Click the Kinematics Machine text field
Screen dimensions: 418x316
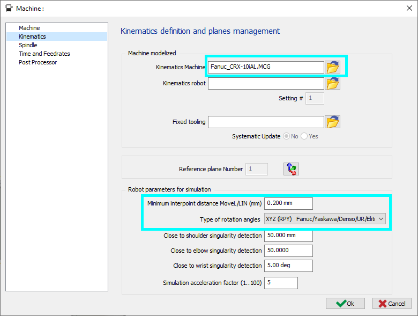(266, 67)
